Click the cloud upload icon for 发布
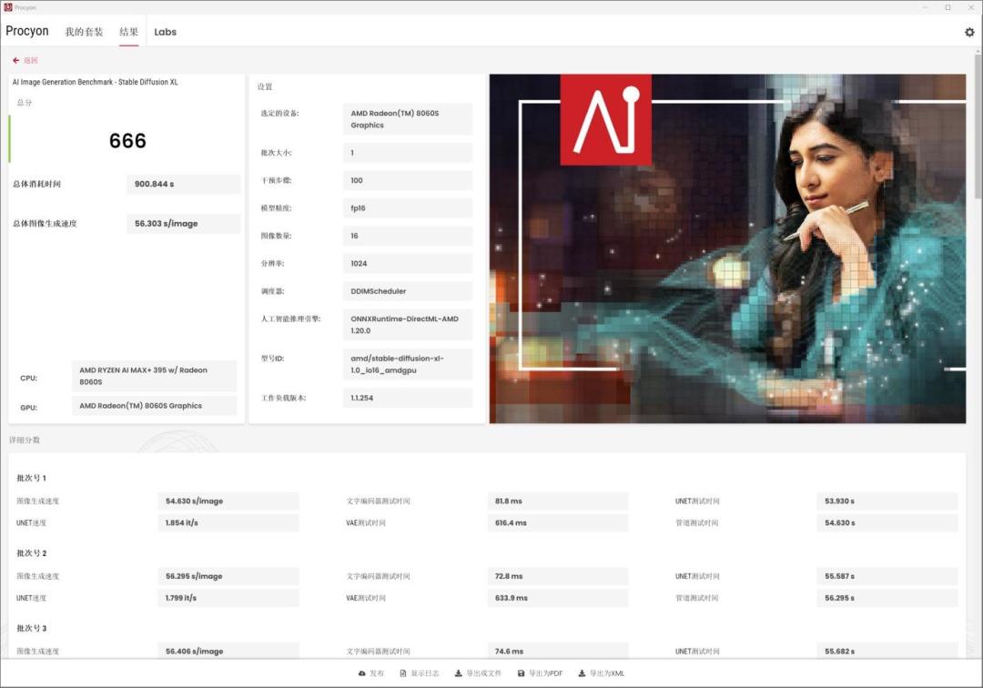Image resolution: width=983 pixels, height=688 pixels. click(361, 673)
